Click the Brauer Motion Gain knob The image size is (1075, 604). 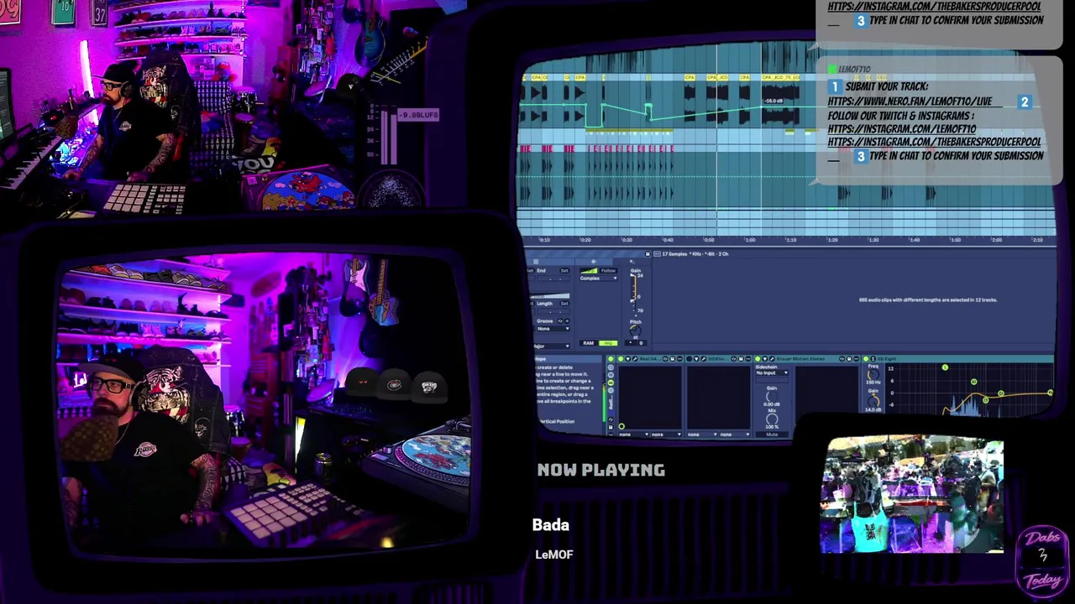tap(772, 397)
